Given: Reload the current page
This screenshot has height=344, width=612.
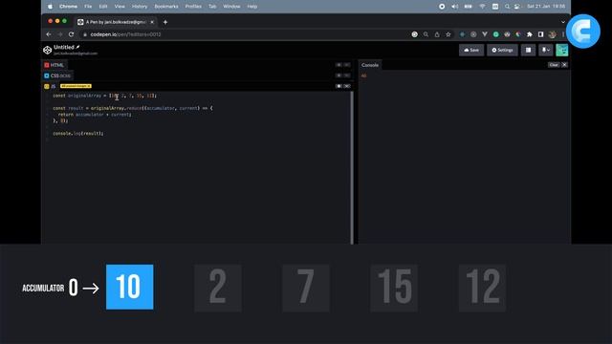Looking at the screenshot, I should click(71, 34).
